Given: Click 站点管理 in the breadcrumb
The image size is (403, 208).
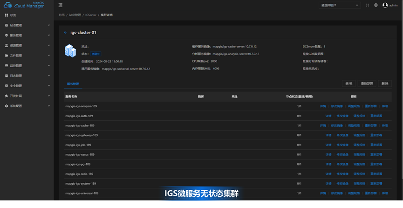Looking at the screenshot, I should point(75,15).
